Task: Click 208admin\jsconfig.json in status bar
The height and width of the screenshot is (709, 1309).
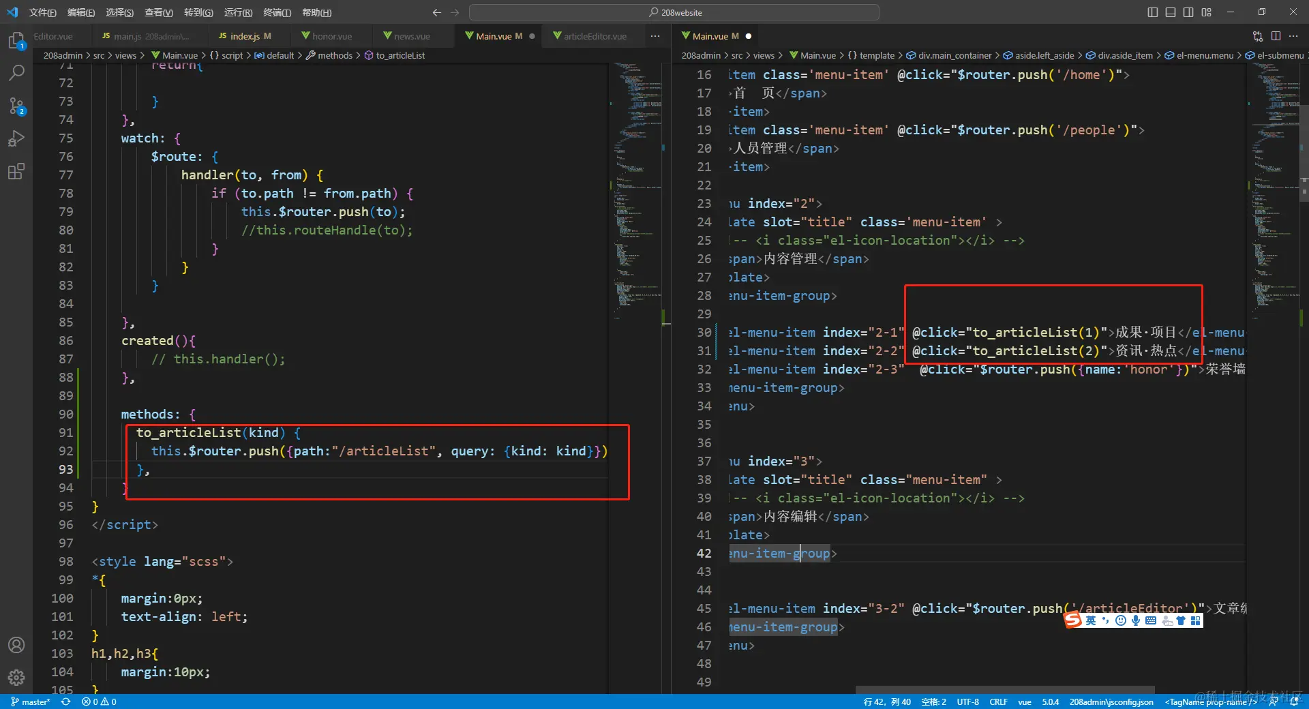Action: point(1111,702)
